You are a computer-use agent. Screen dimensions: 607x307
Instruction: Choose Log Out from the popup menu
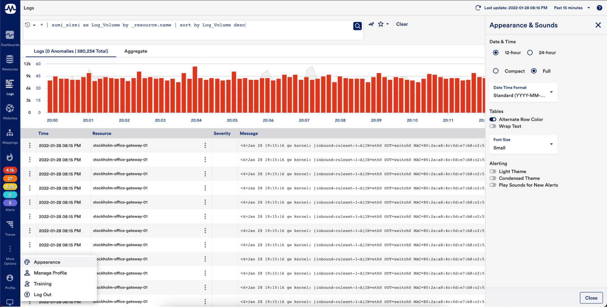click(x=59, y=295)
